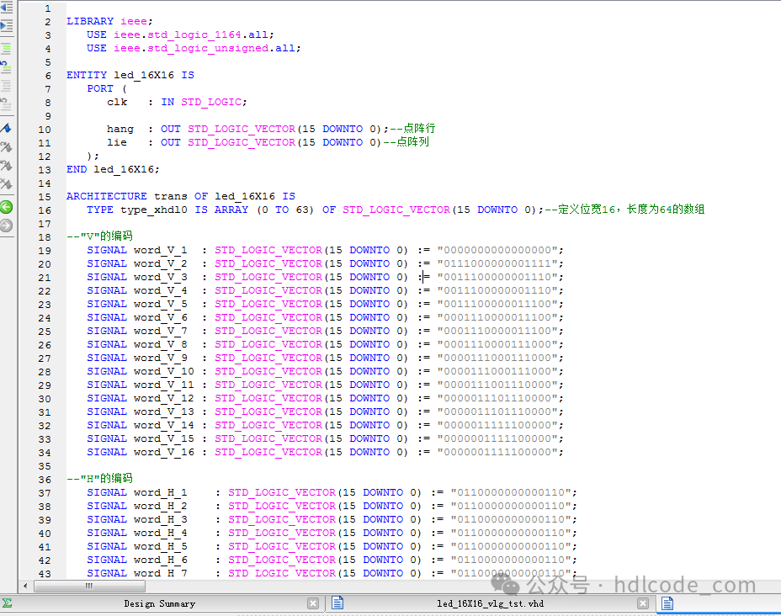781x616 pixels.
Task: Click the value "0000001111100000" of word_V_16
Action: coord(497,452)
